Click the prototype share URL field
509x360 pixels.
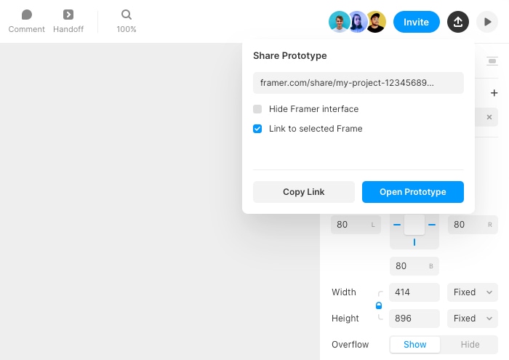click(x=358, y=83)
